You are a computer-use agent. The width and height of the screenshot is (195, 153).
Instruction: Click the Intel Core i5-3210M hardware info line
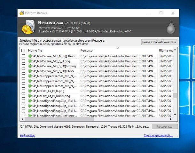pyautogui.click(x=85, y=31)
